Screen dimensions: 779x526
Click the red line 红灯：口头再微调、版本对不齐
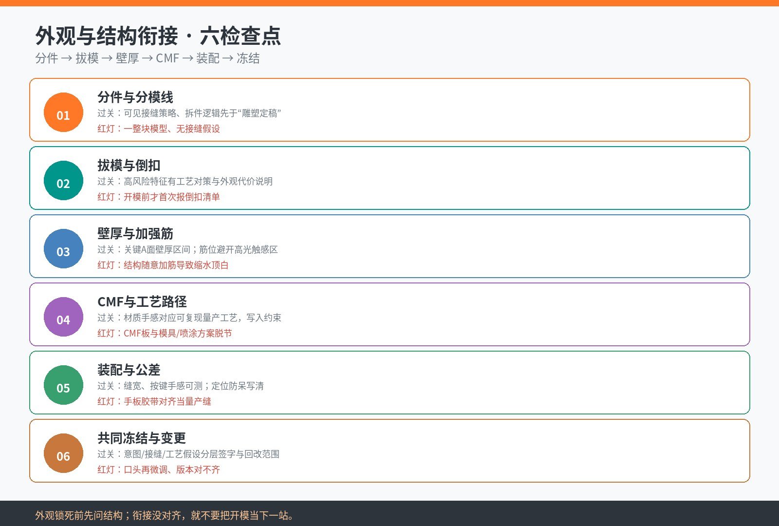click(159, 470)
